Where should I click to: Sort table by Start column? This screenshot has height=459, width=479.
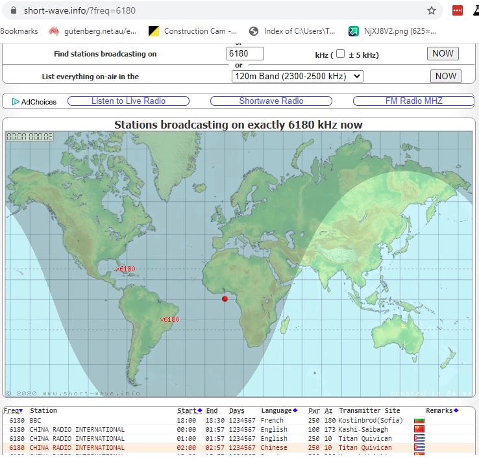[190, 411]
